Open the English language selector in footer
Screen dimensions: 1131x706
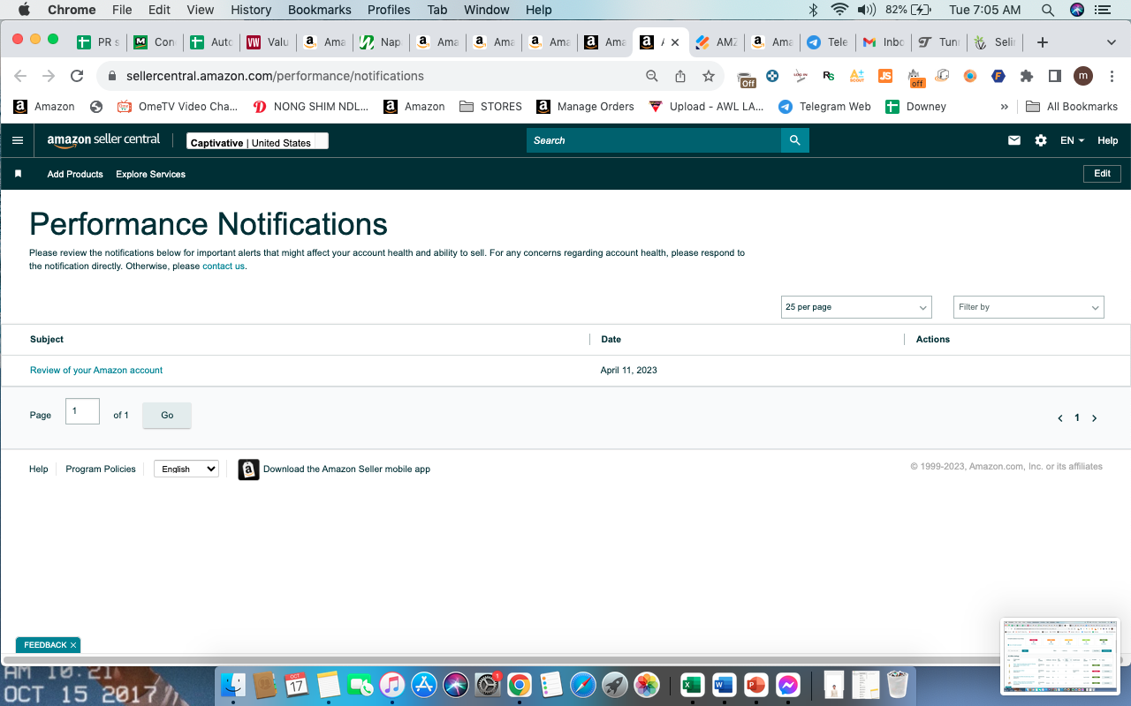point(186,469)
